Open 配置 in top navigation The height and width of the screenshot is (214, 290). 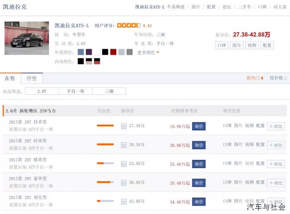point(211,7)
